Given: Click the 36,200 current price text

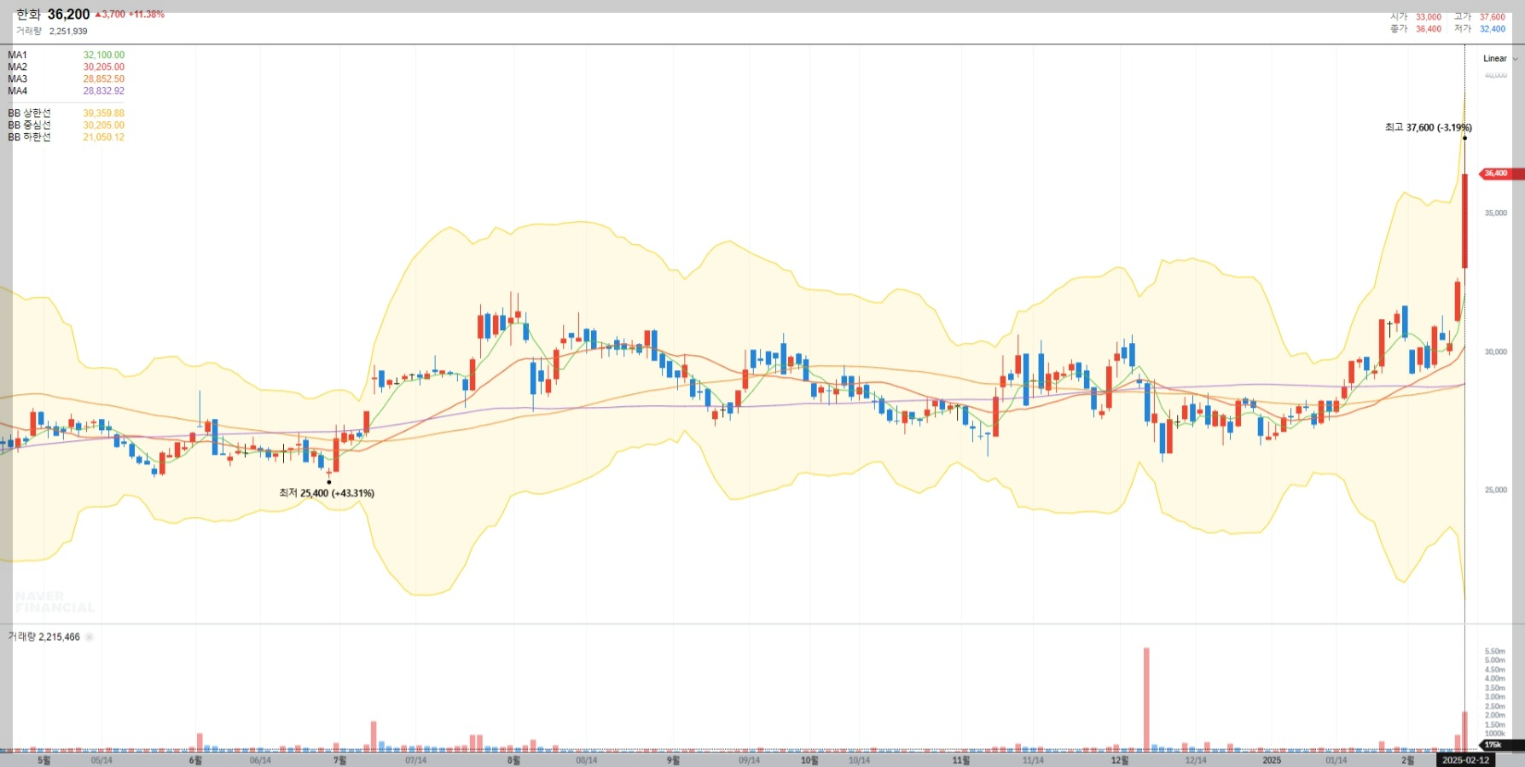Looking at the screenshot, I should (x=68, y=15).
